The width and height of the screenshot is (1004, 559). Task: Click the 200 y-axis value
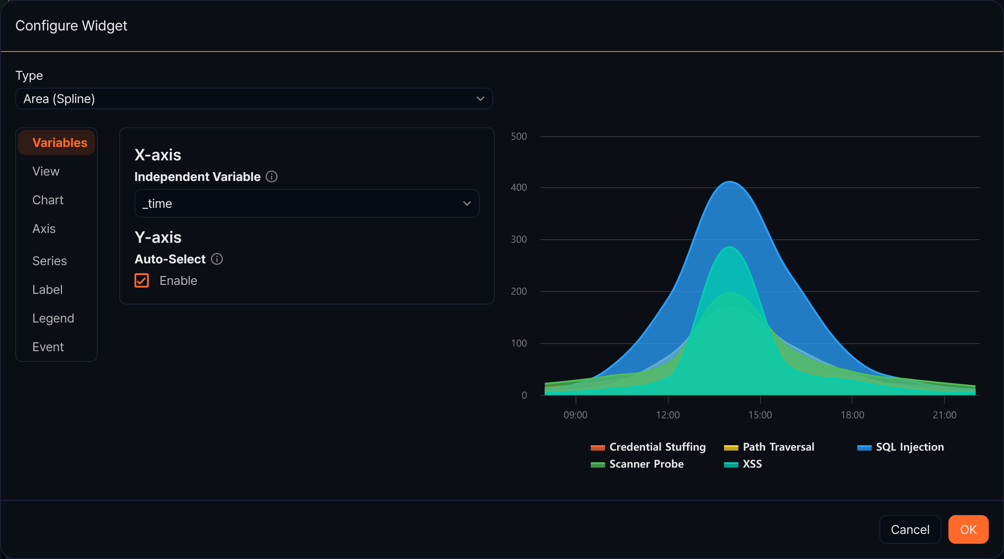tap(519, 291)
